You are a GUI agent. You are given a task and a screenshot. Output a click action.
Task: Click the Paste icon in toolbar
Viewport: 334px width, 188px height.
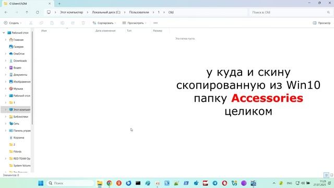coord(52,23)
